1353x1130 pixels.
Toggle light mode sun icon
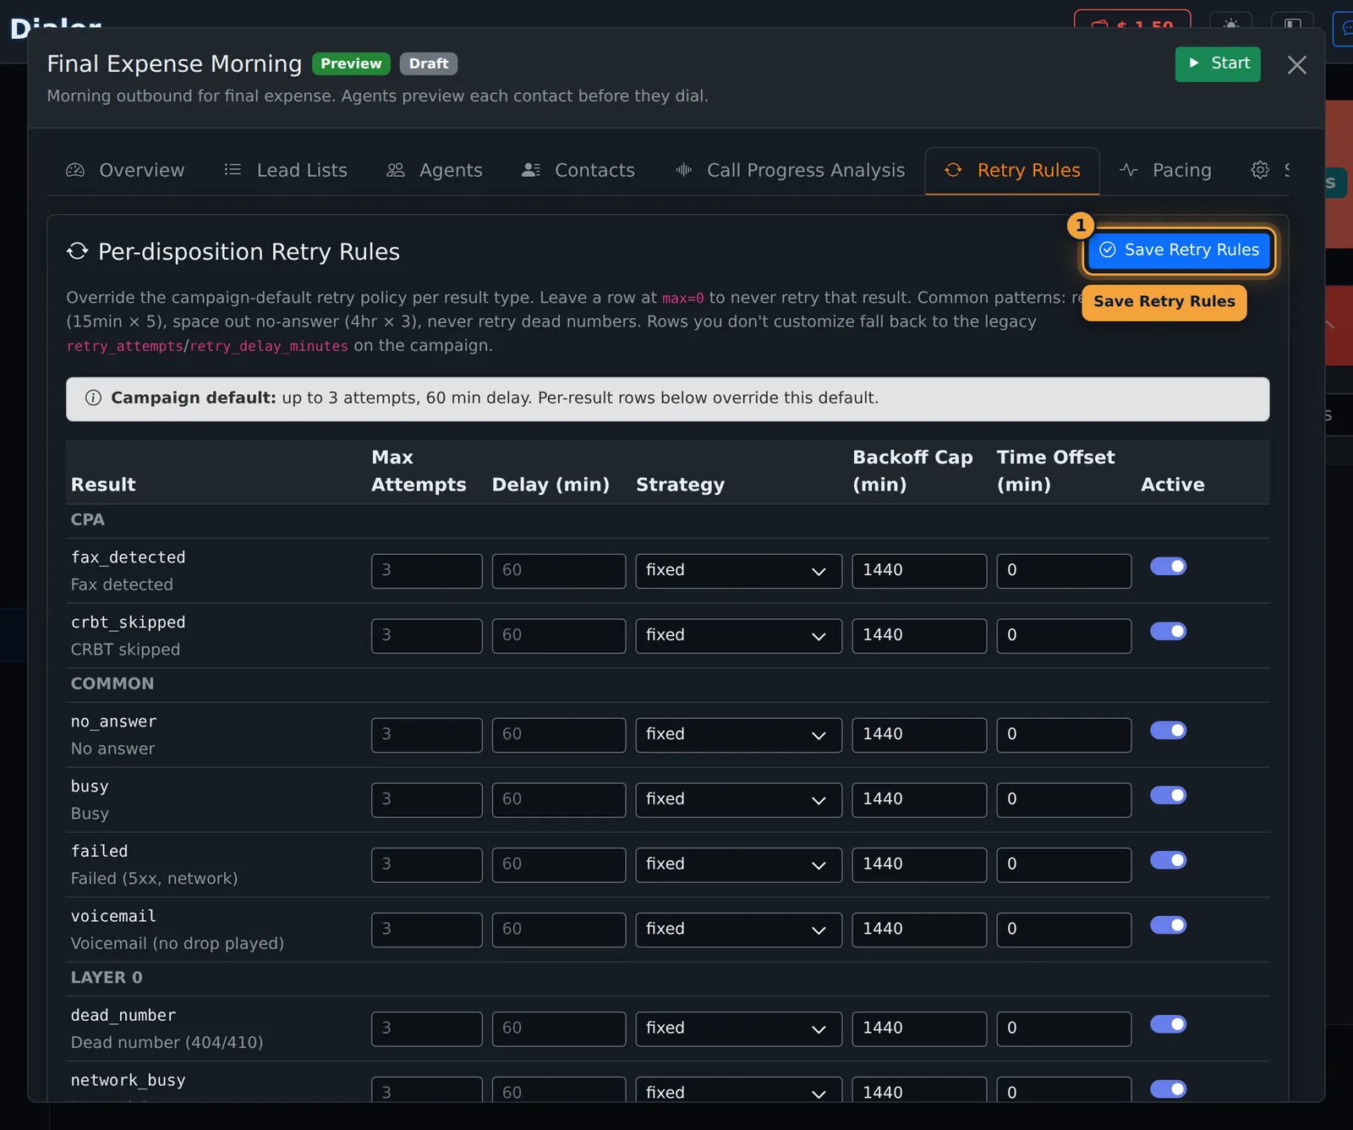tap(1231, 25)
